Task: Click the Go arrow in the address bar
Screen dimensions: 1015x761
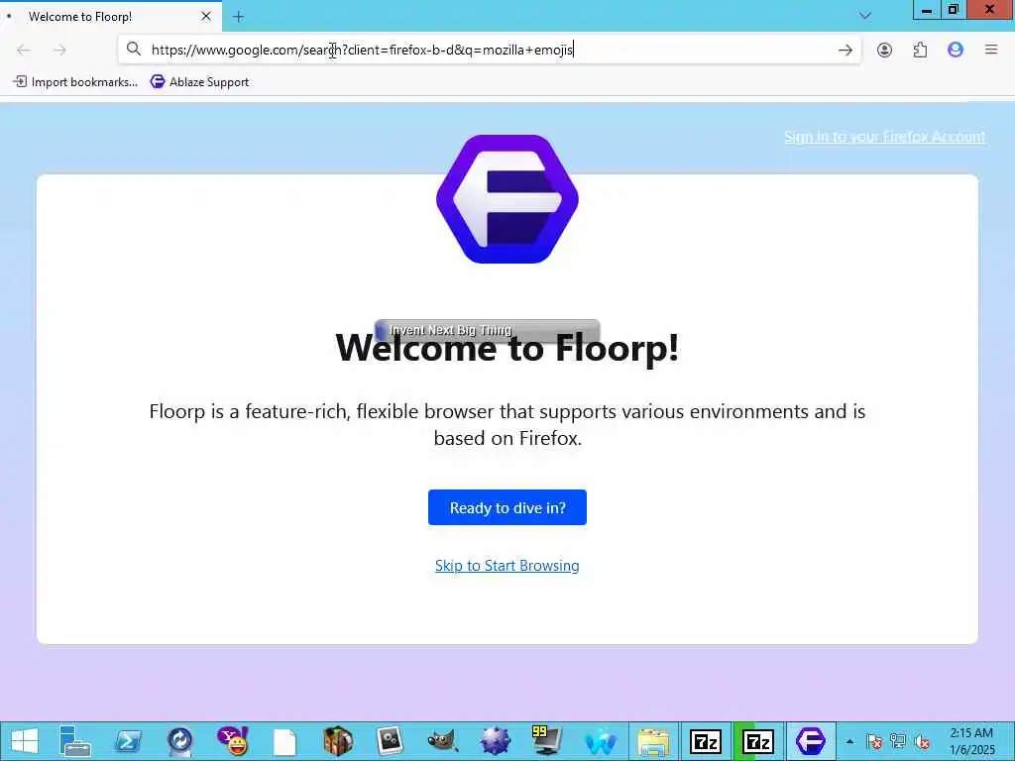Action: [x=845, y=50]
